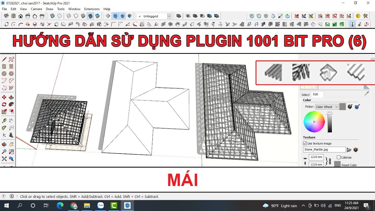Select the Move tool
The width and height of the screenshot is (375, 211).
click(x=4, y=97)
